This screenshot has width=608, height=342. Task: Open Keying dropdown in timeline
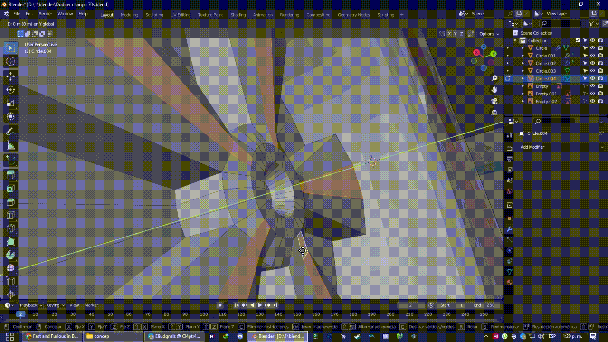55,305
